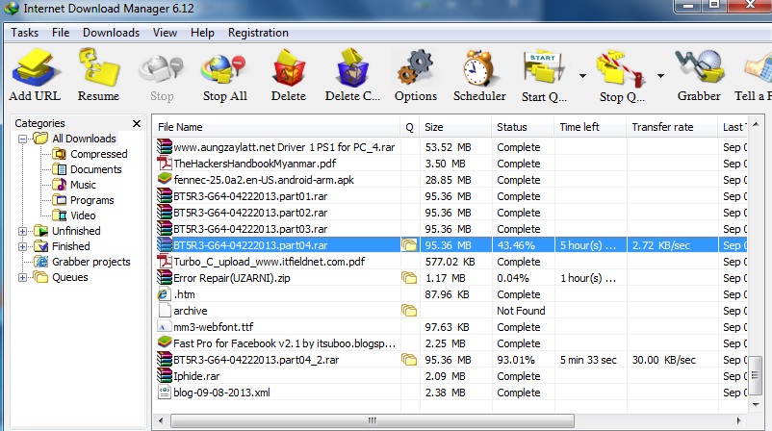Click the queue icon of archive row
Viewport: 772px width, 431px height.
[409, 311]
